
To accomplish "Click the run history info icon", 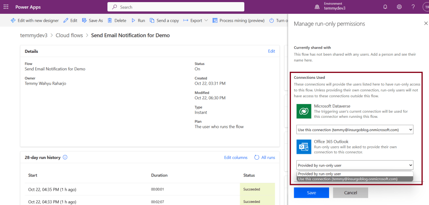I will click(x=65, y=158).
